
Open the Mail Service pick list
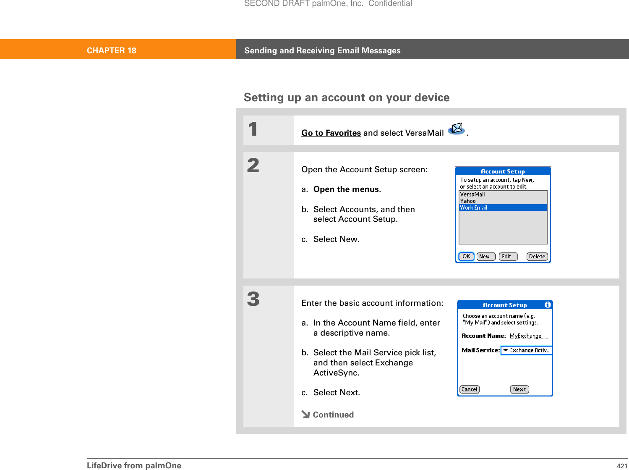[x=527, y=350]
